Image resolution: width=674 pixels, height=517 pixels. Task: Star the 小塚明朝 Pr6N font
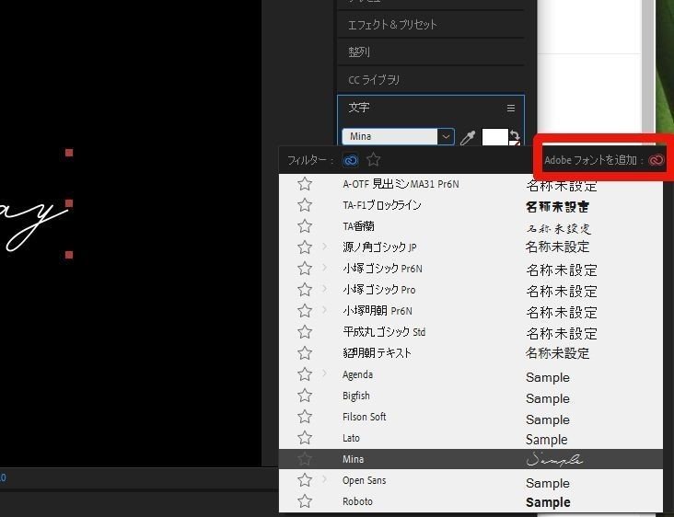coord(305,310)
